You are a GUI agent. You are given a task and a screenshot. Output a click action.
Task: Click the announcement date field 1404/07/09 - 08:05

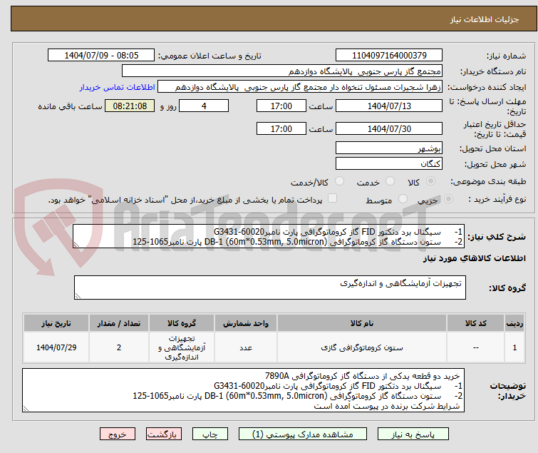[101, 56]
